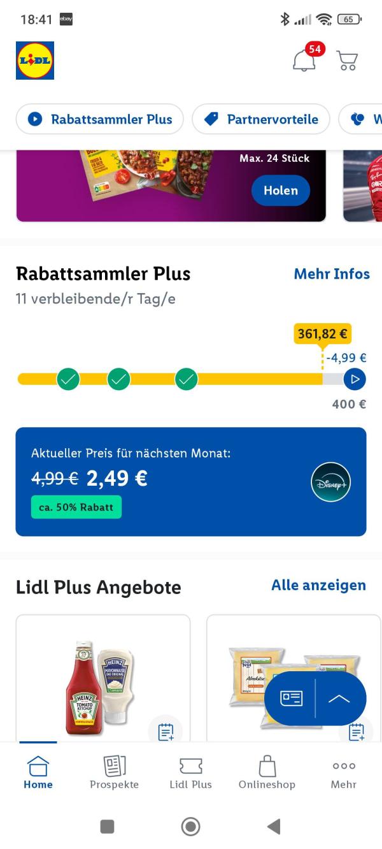Tap the Holen button
The height and width of the screenshot is (849, 382).
pos(281,190)
